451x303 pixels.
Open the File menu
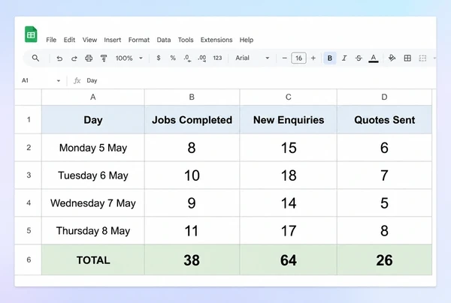click(51, 40)
